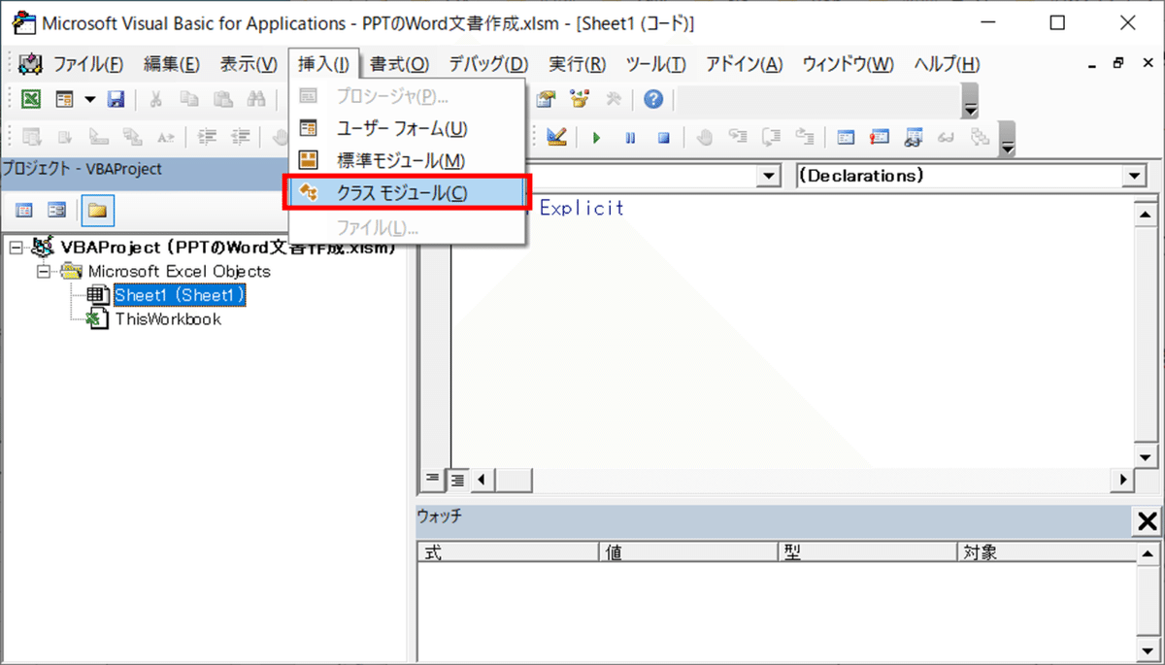1165x665 pixels.
Task: Click the Step Over icon
Action: (772, 137)
